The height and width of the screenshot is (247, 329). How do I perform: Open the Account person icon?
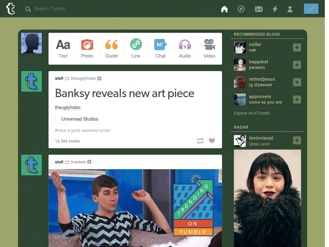click(290, 9)
